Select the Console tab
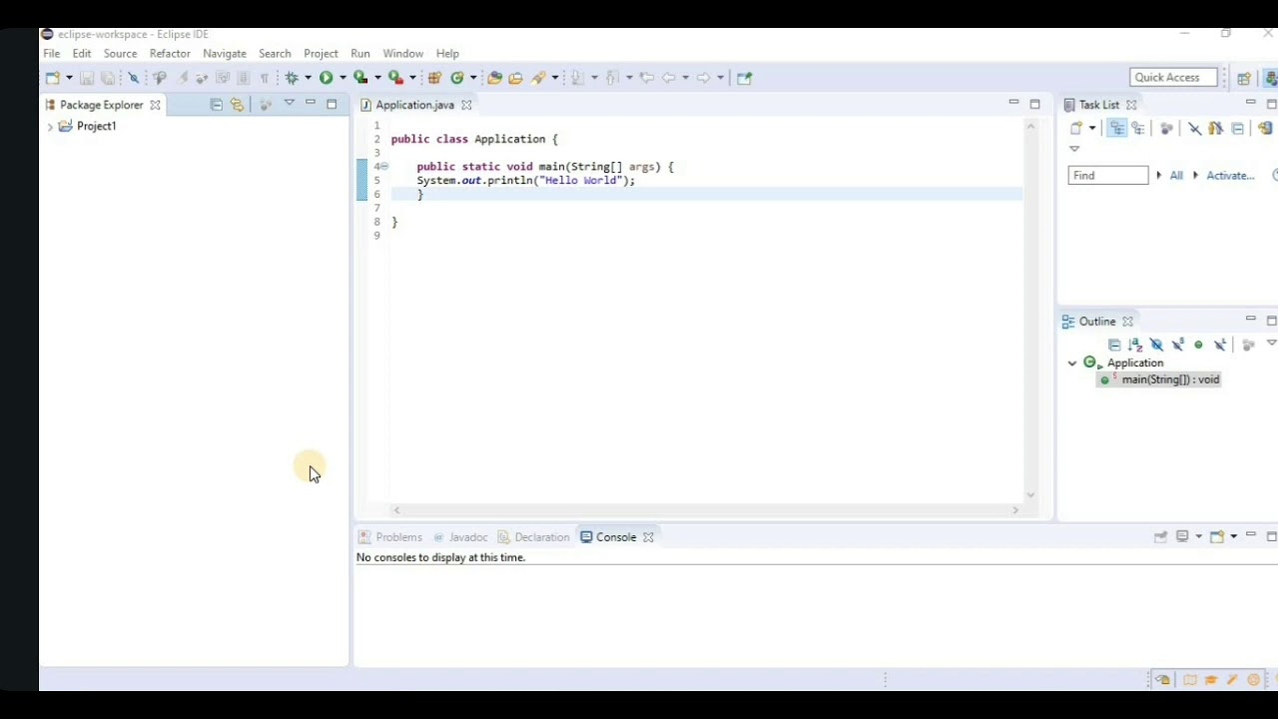The width and height of the screenshot is (1278, 719). click(616, 537)
